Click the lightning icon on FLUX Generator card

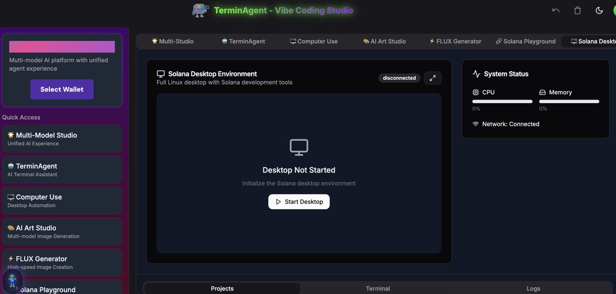[11, 259]
